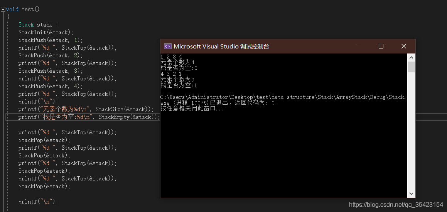Screen dimensions: 447x212
Task: Click the console scrollbar up arrow
Action: coord(411,57)
